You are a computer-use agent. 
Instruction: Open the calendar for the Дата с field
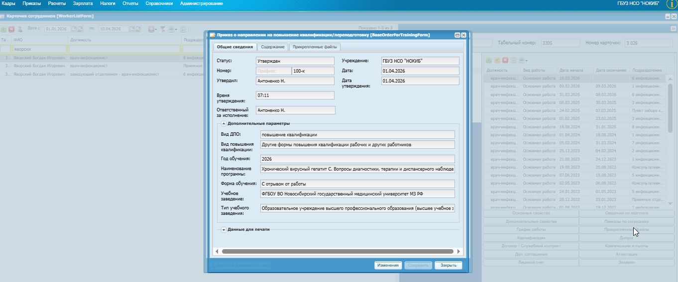pos(74,29)
